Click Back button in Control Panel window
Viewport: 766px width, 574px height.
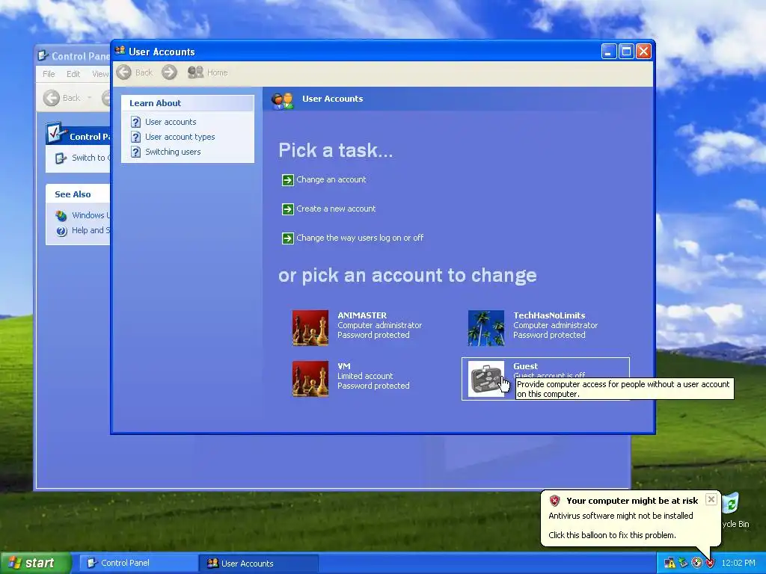pyautogui.click(x=62, y=98)
